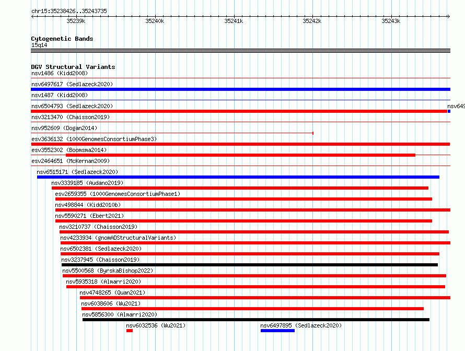
Task: Click the black nsv3237945 Chaisson2019 bar
Action: (x=250, y=265)
